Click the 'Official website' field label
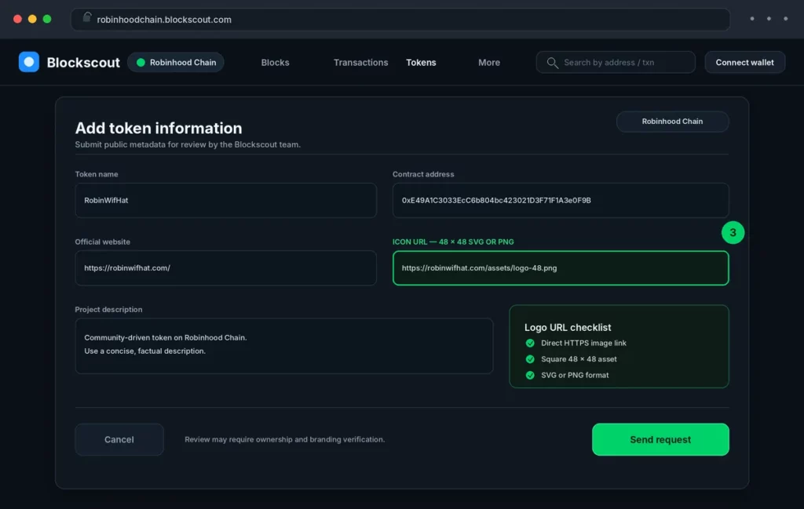Image resolution: width=804 pixels, height=509 pixels. tap(103, 242)
